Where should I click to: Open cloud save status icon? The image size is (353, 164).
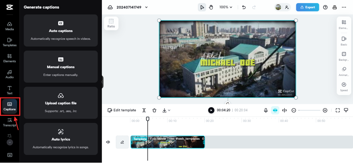110,7
